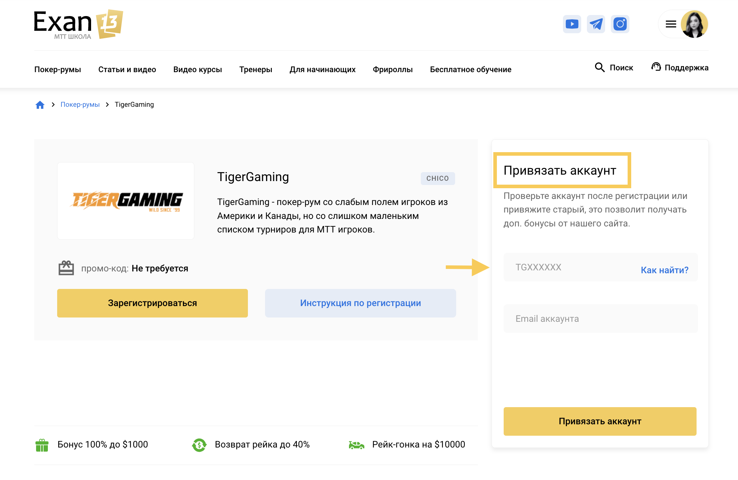This screenshot has height=480, width=738.
Task: Open Тренеры menu item
Action: coord(256,69)
